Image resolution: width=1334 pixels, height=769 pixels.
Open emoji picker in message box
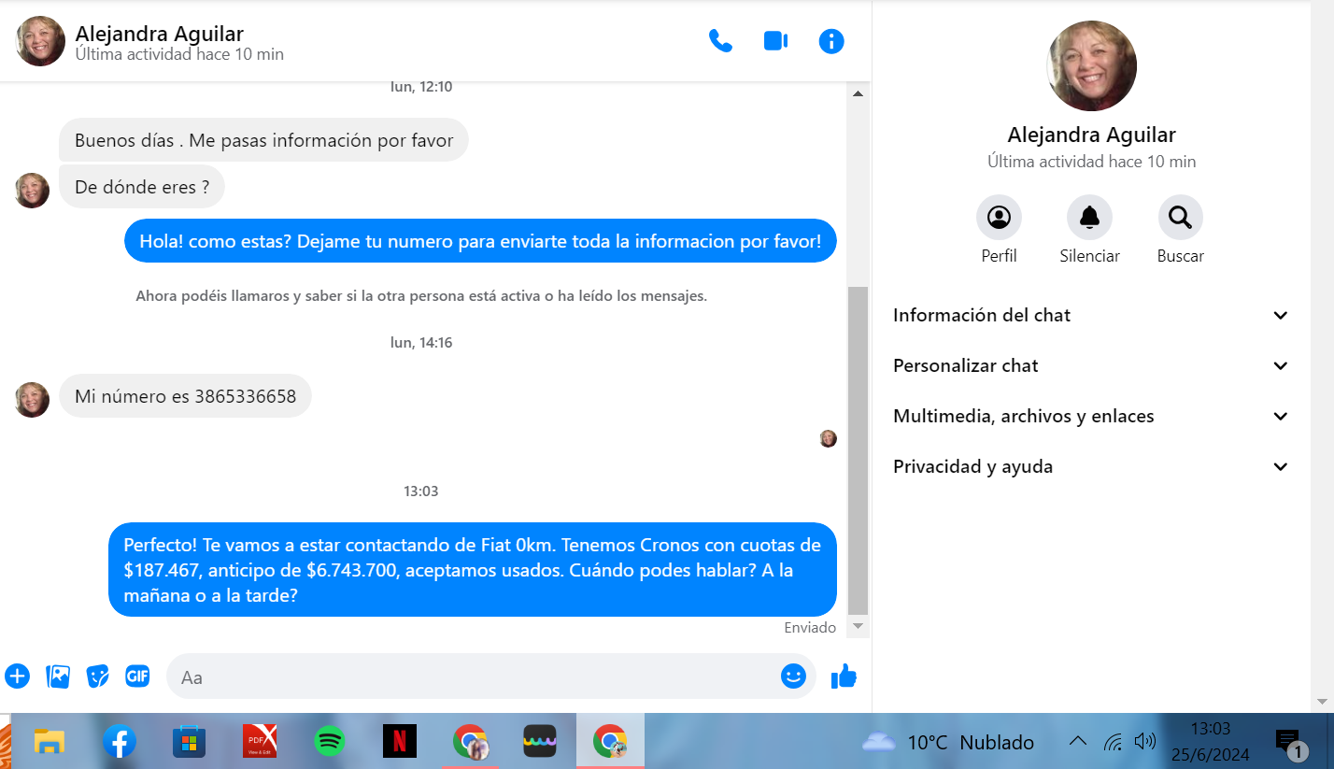coord(792,676)
